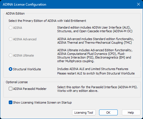Screen dimensions: 143x119
Task: Confirm the dialog with OK
Action: pos(108,113)
